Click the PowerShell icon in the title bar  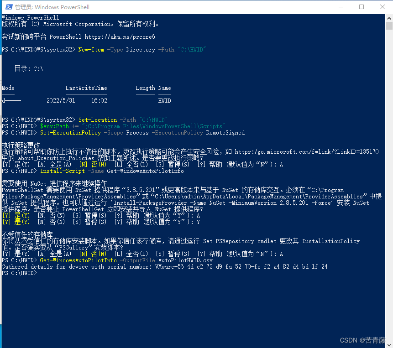coord(9,7)
